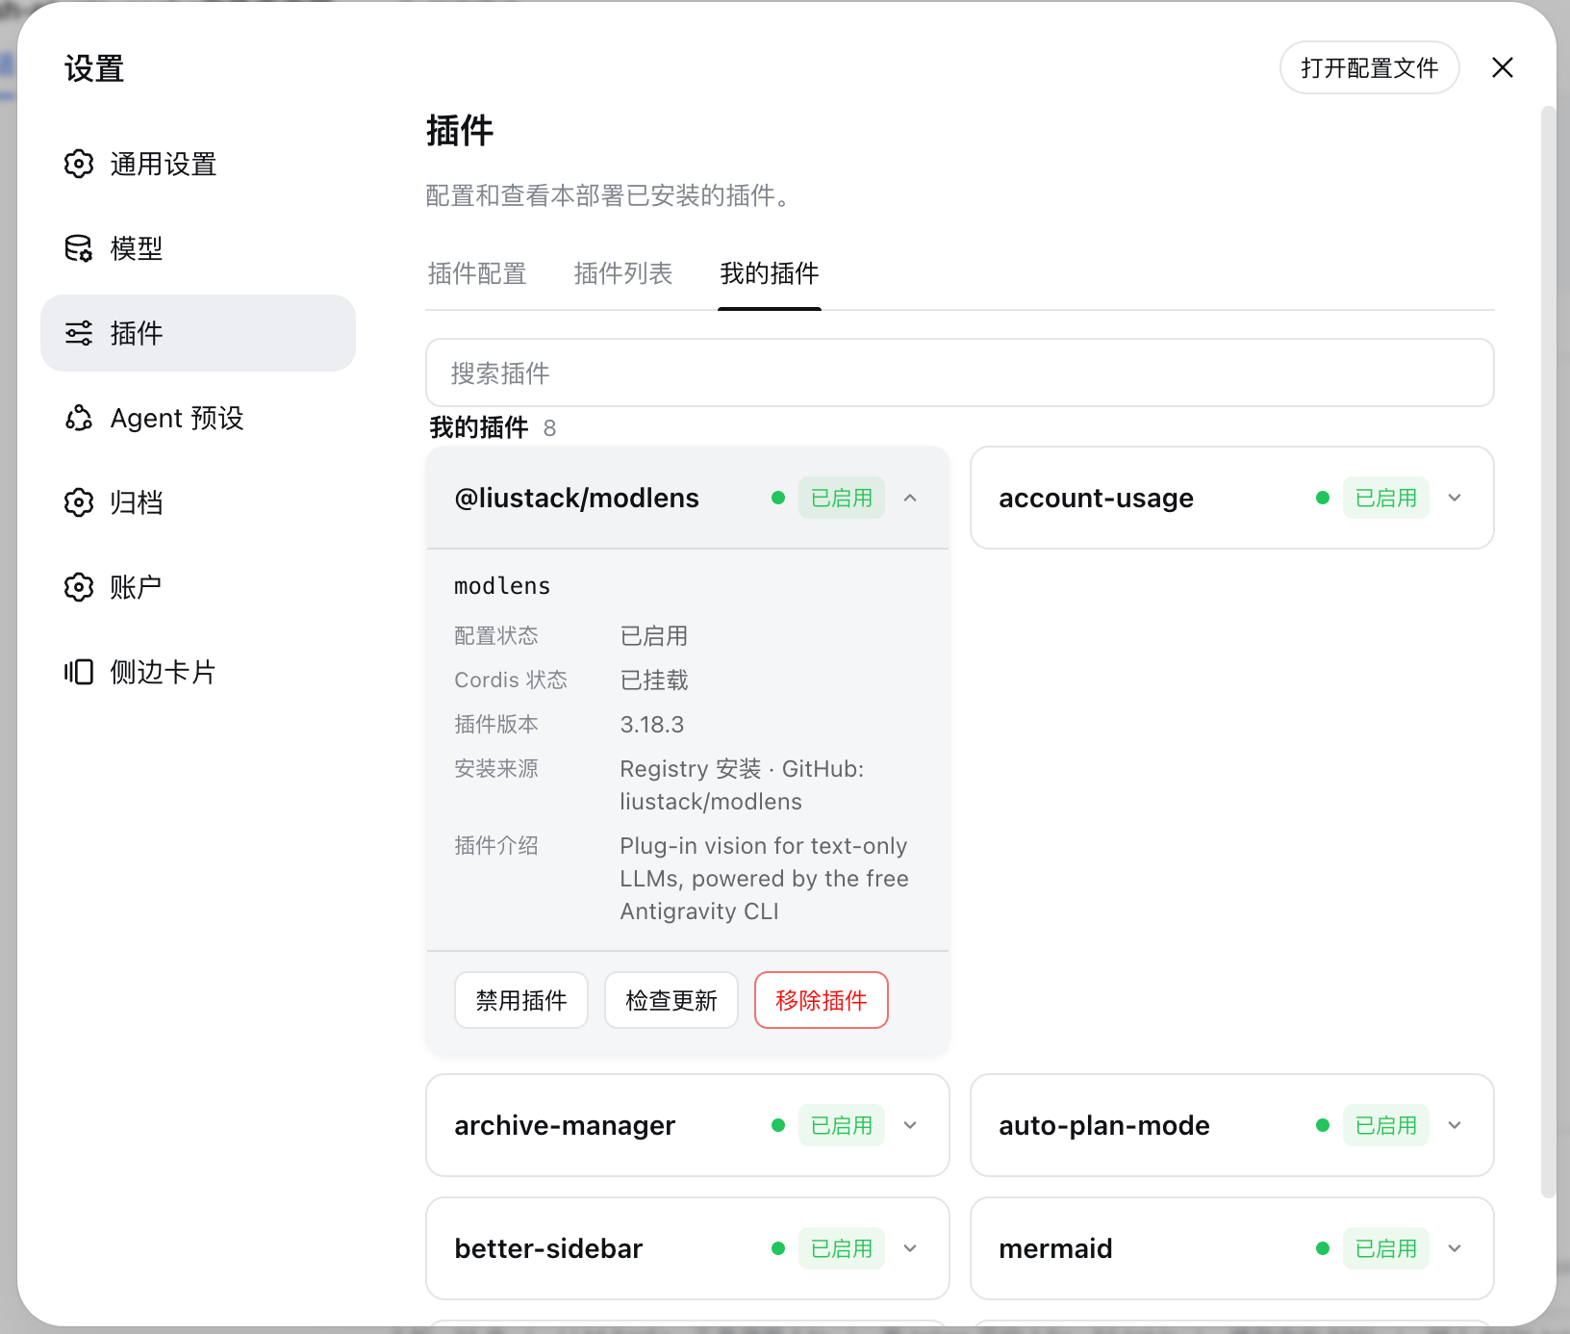Switch to the 插件列表 tab
The height and width of the screenshot is (1334, 1570).
pos(623,274)
